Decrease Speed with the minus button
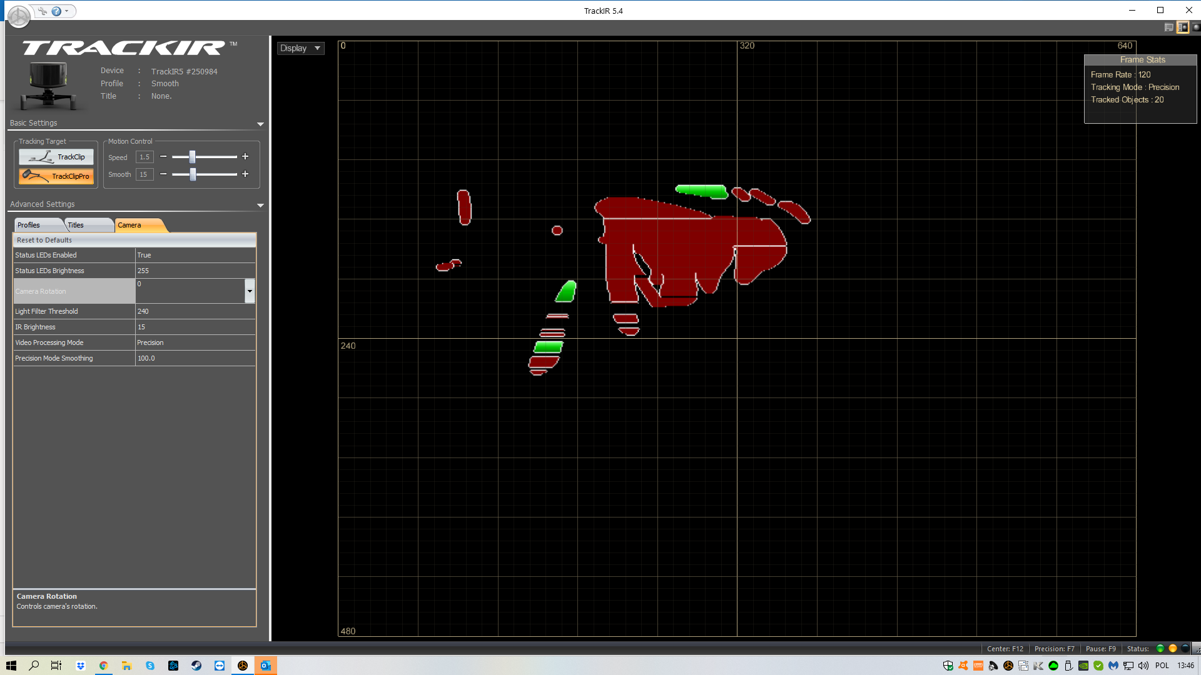This screenshot has width=1201, height=675. pos(163,157)
